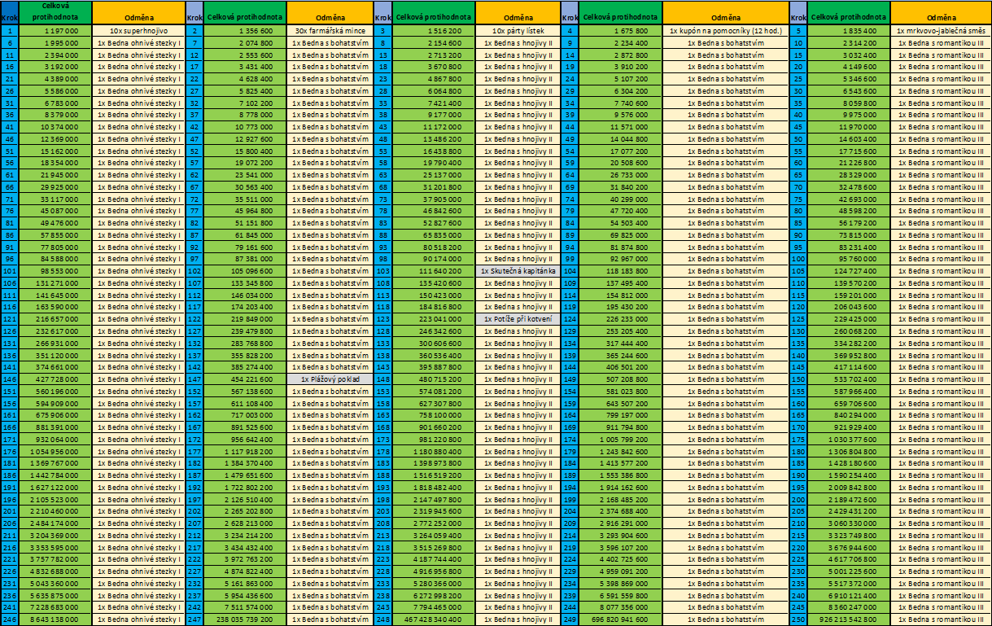Click the "10x párty lístek" cell
The width and height of the screenshot is (992, 626).
(518, 30)
